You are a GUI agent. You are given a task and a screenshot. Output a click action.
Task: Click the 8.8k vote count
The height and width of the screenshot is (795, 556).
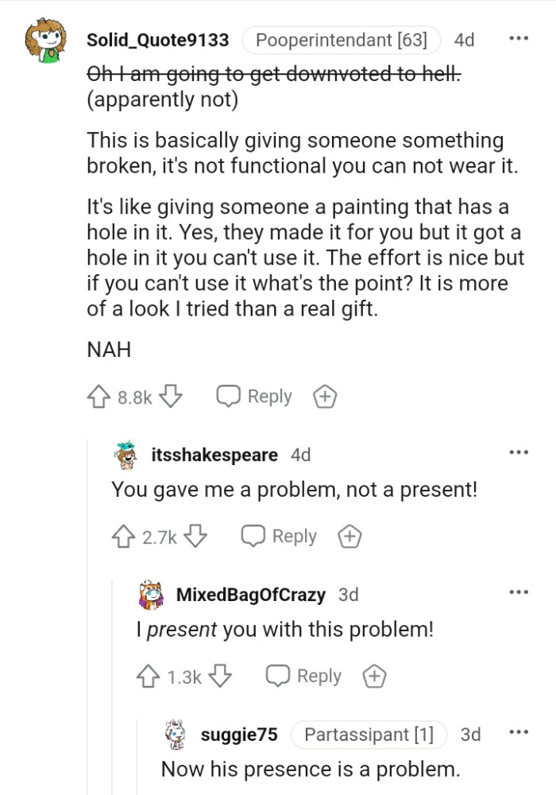tap(127, 397)
